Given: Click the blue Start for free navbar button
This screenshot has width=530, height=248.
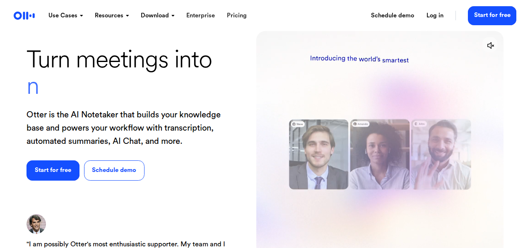Looking at the screenshot, I should (492, 16).
